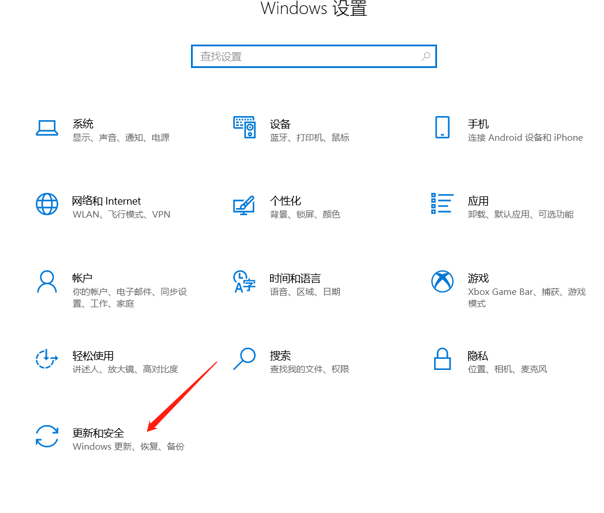Screen dimensions: 604x513
Task: Open 时间和语言 category title
Action: tap(295, 278)
